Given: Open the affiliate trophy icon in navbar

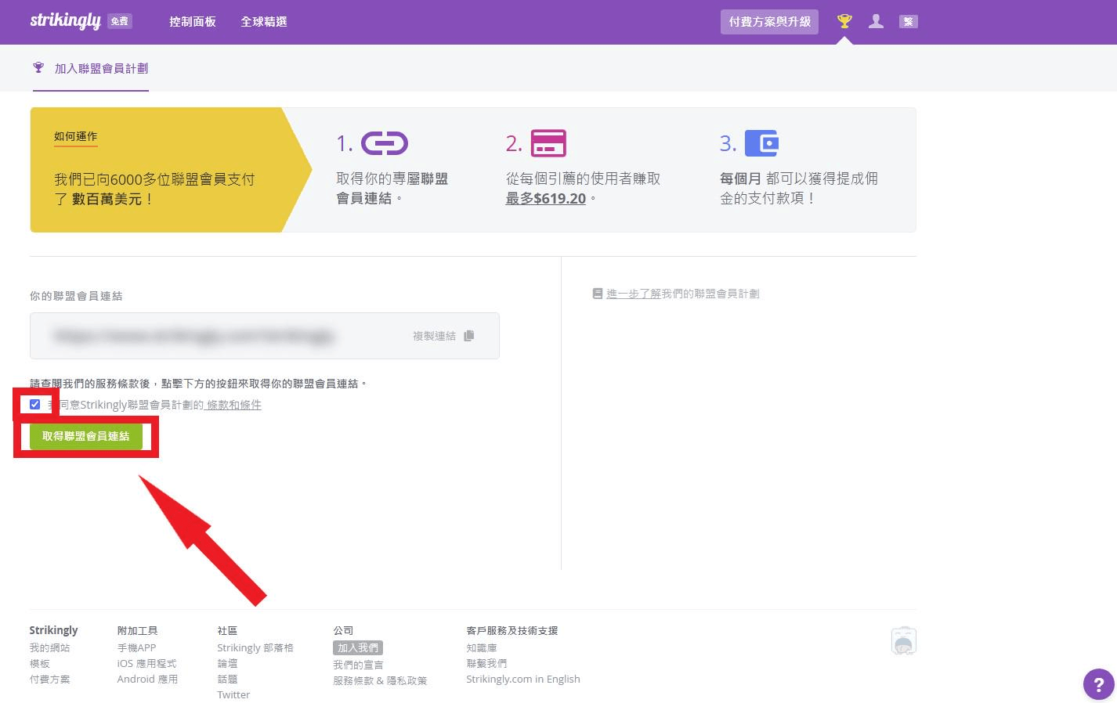Looking at the screenshot, I should point(844,21).
